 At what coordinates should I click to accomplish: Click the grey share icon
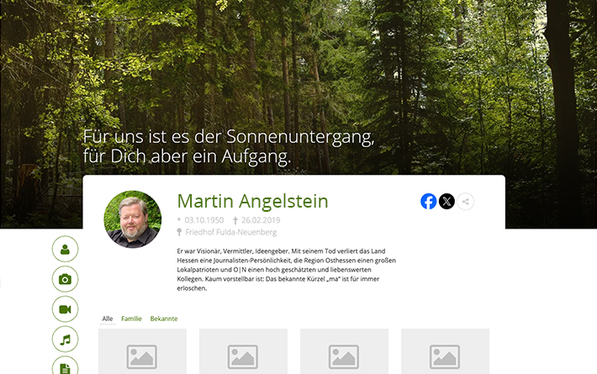465,202
